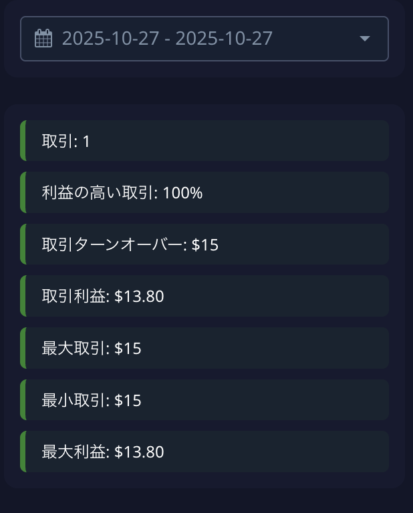
Task: Click green accent bar beside 最大取引
Action: tap(23, 348)
